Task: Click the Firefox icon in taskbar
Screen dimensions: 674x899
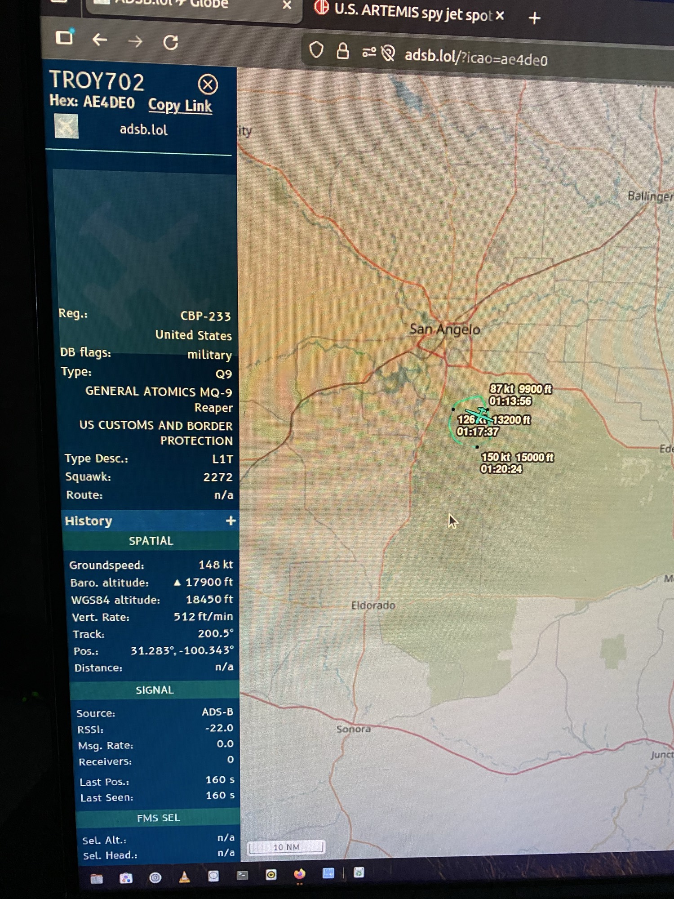Action: pos(299,874)
